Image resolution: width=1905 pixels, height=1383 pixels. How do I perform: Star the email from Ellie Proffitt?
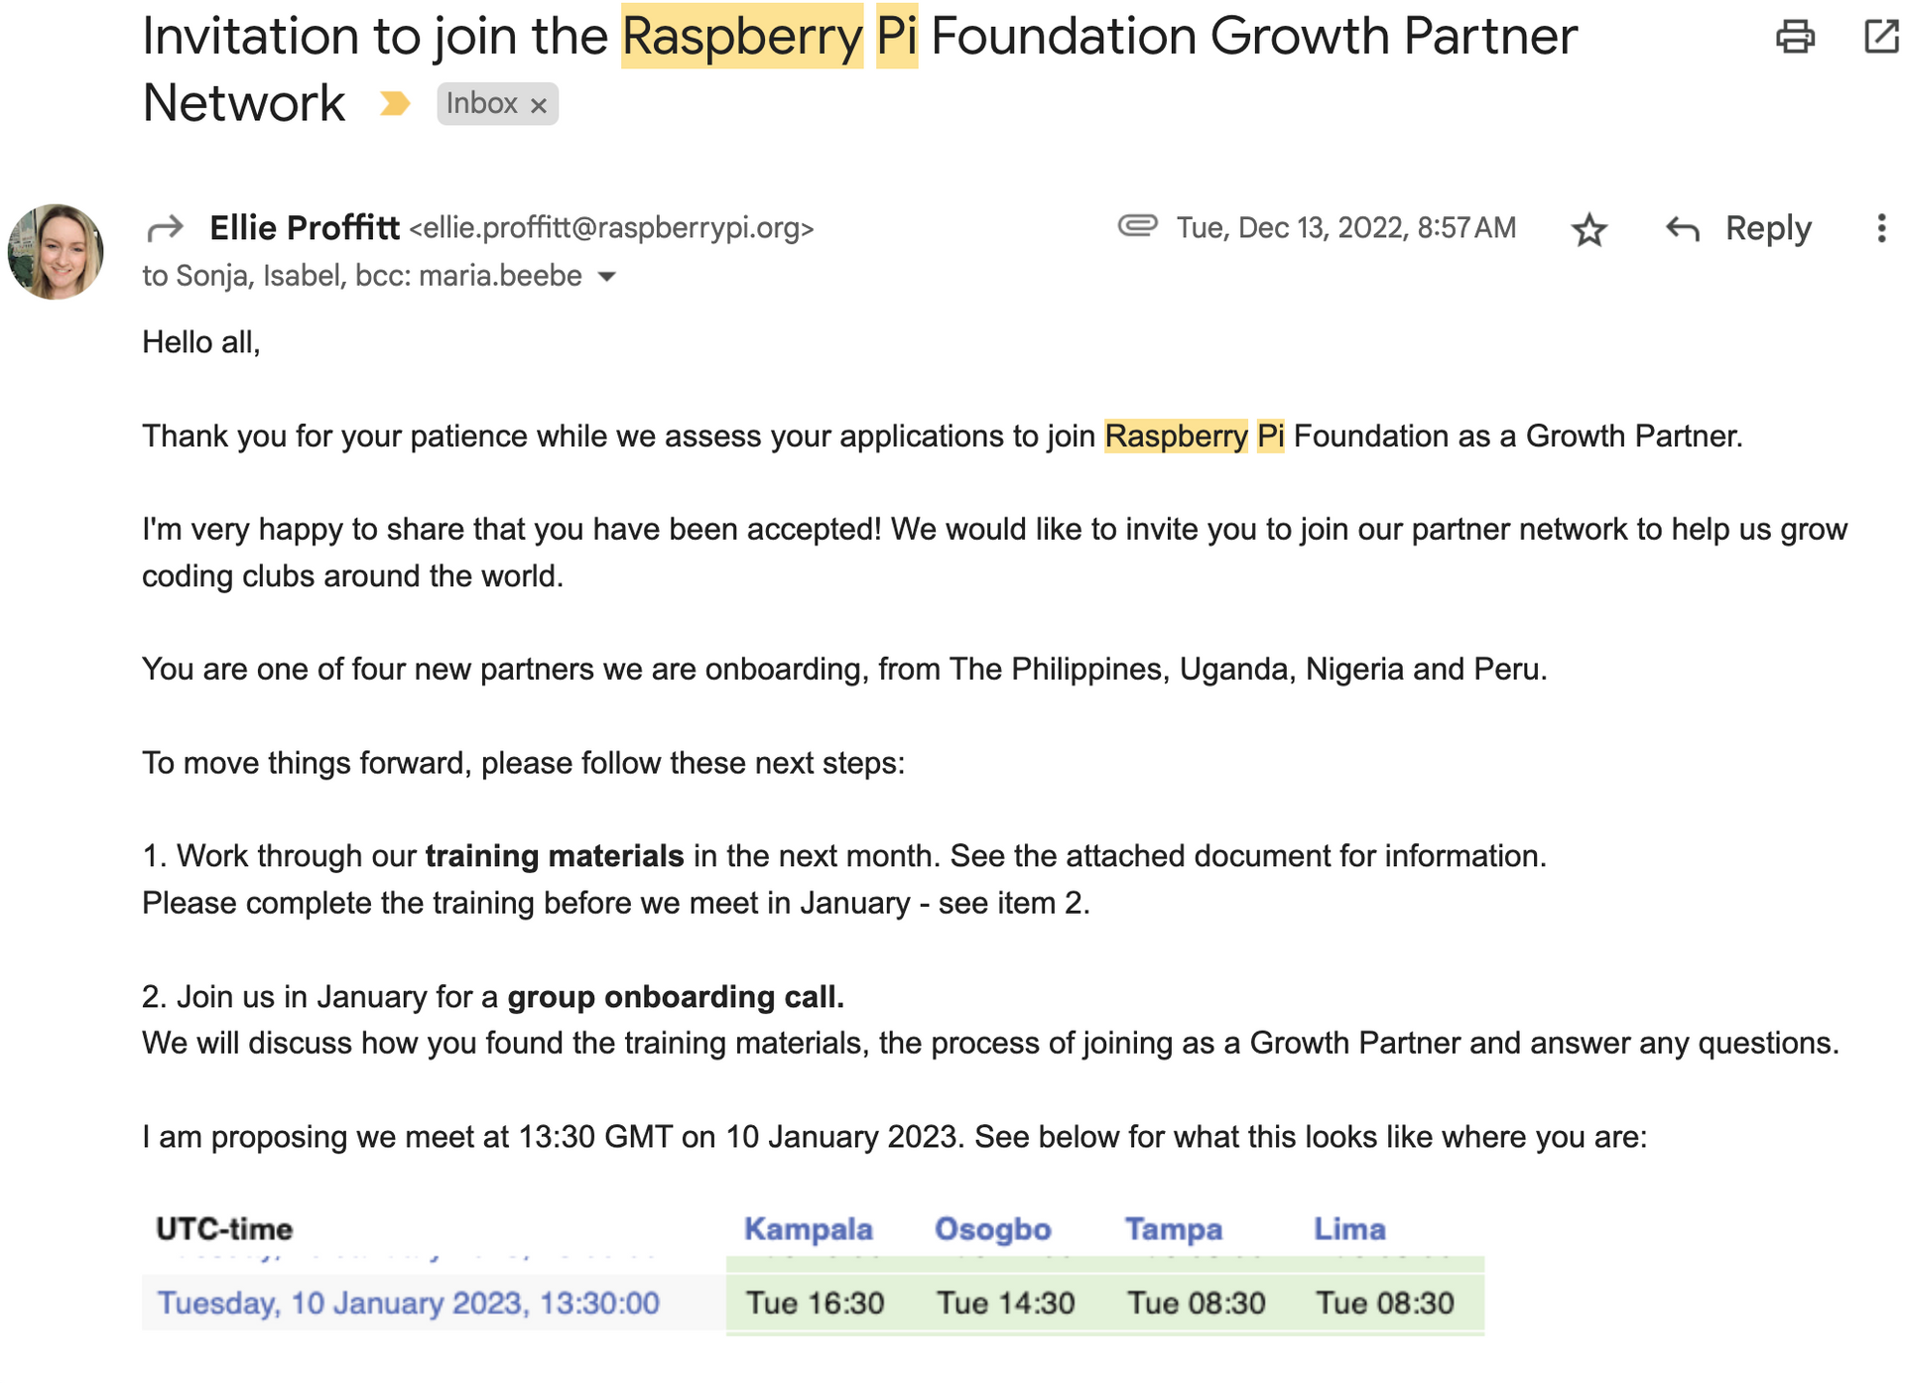(x=1588, y=229)
